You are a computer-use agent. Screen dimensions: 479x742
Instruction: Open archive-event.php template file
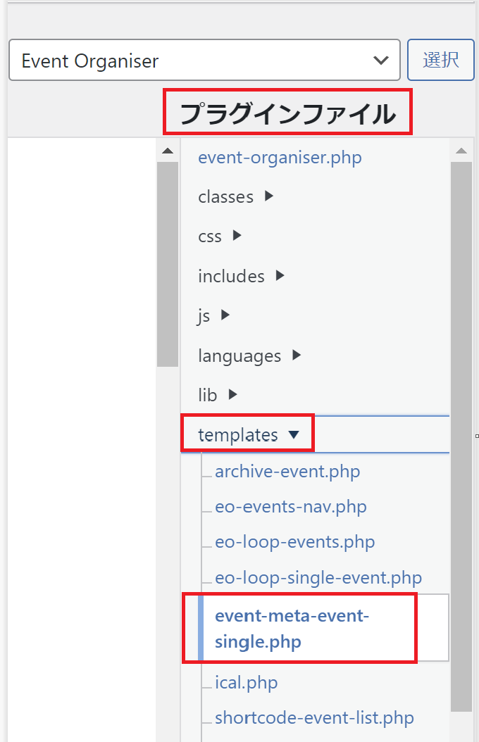pyautogui.click(x=287, y=472)
